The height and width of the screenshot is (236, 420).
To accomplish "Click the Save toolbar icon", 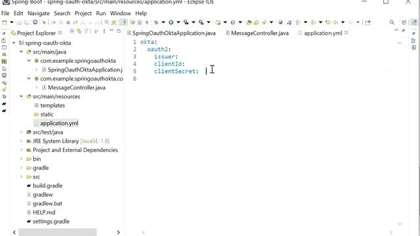I will pos(19,22).
